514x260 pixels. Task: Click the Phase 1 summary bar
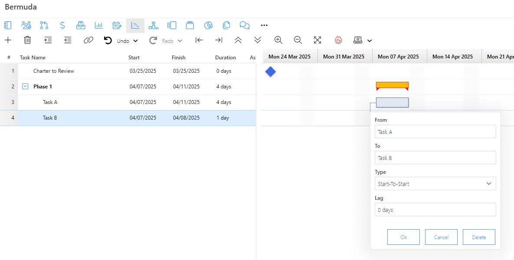click(393, 86)
